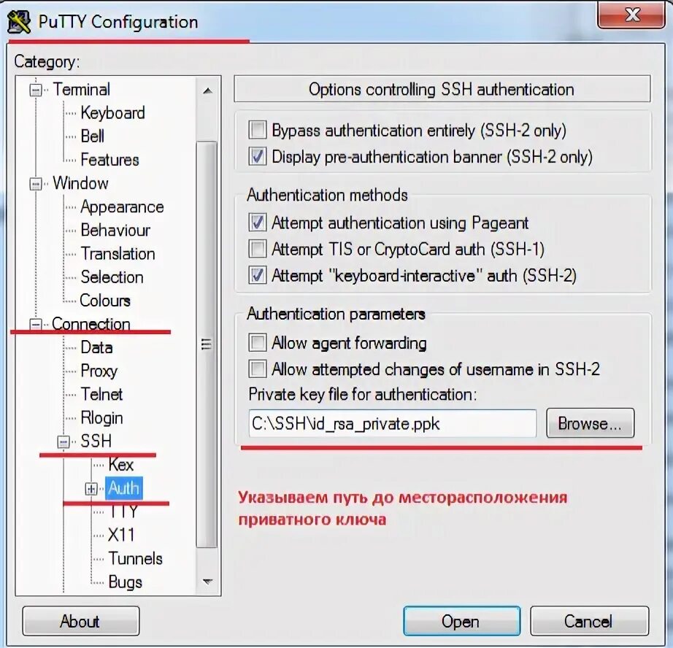This screenshot has height=648, width=673.
Task: Click the Open button to connect
Action: [x=462, y=621]
